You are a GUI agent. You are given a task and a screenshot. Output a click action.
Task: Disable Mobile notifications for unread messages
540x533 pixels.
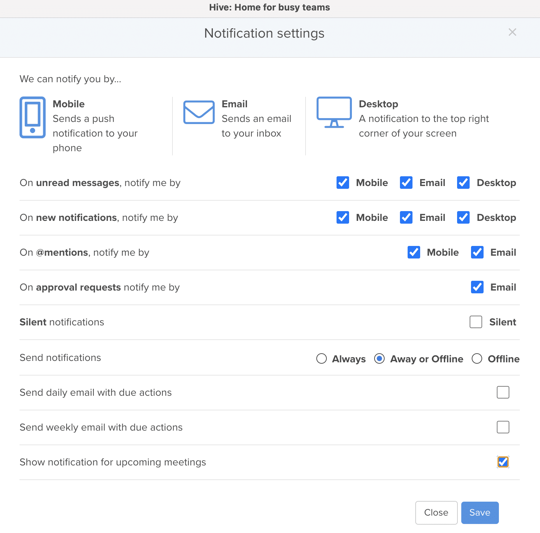[x=342, y=183]
